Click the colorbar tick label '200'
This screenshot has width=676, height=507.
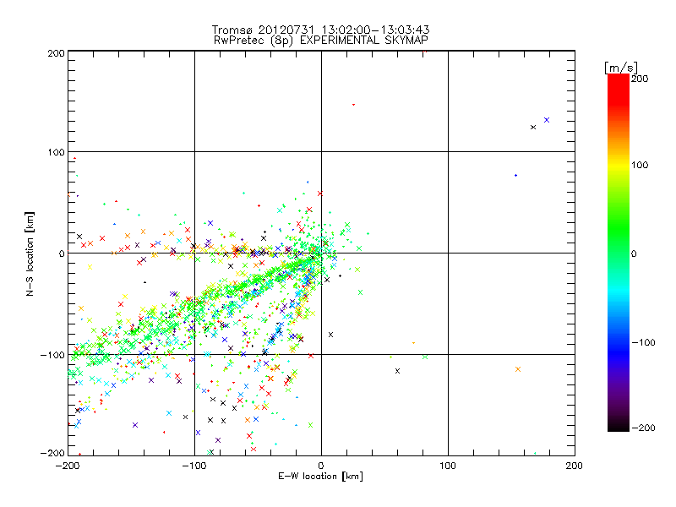point(640,79)
